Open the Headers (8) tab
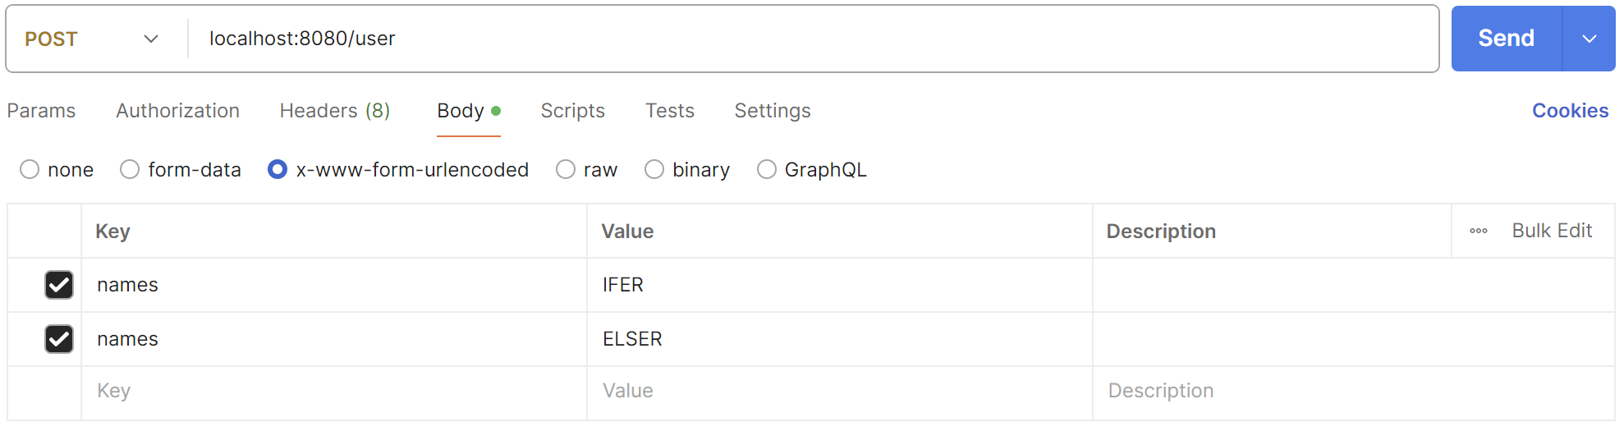 coord(334,111)
